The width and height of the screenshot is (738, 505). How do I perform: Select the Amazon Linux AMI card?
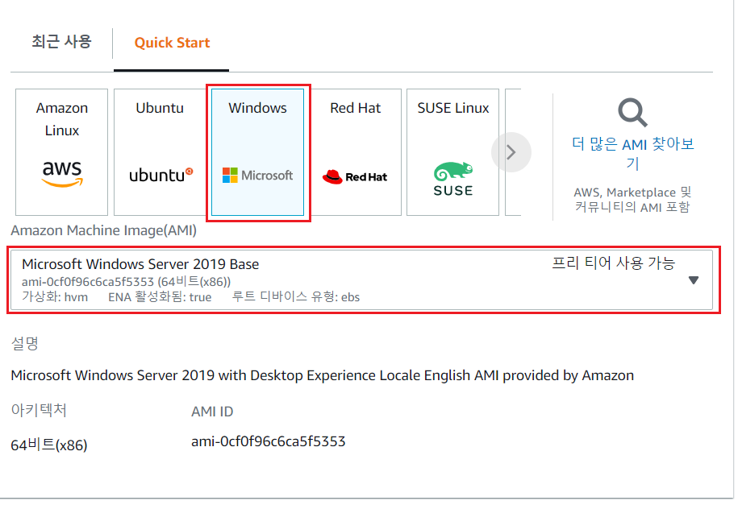(61, 152)
